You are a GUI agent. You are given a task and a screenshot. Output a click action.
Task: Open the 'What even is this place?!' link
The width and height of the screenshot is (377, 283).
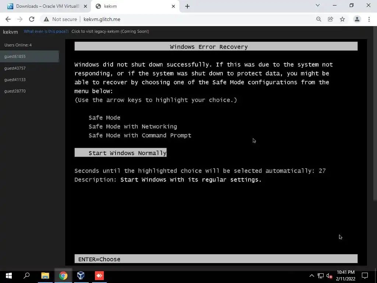[46, 32]
